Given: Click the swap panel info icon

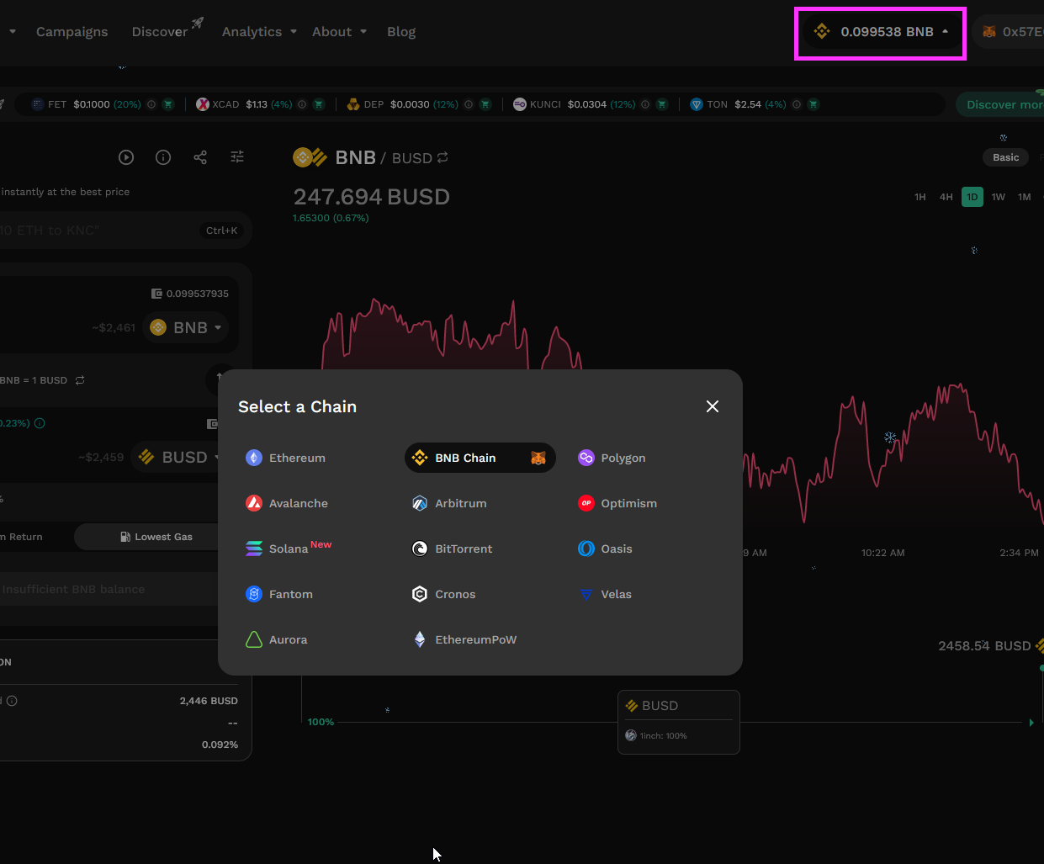Looking at the screenshot, I should (163, 157).
